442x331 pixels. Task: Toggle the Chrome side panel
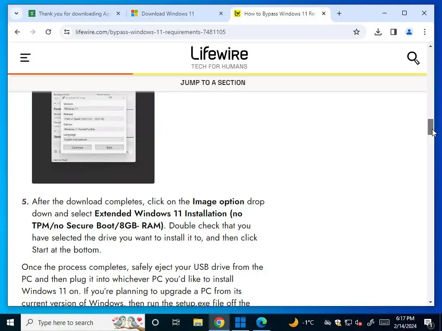pyautogui.click(x=394, y=32)
